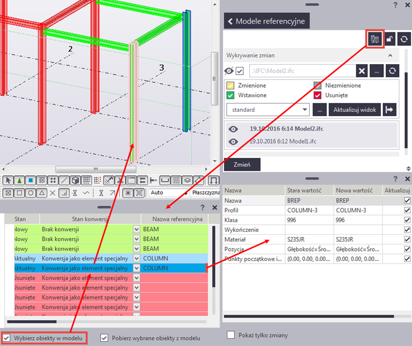This screenshot has height=346, width=412.
Task: Collapse the 'Wykrywanie zmian' section
Action: tap(391, 56)
